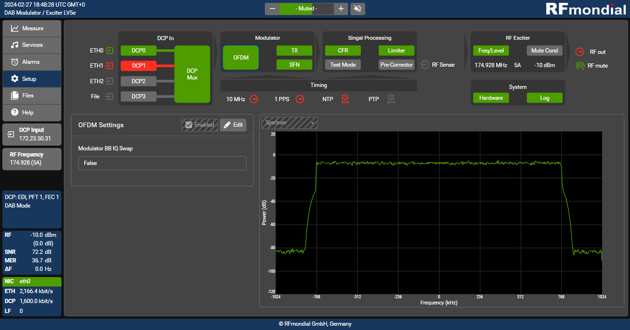Go to the Alarms sidebar section
630x330 pixels.
tap(32, 62)
